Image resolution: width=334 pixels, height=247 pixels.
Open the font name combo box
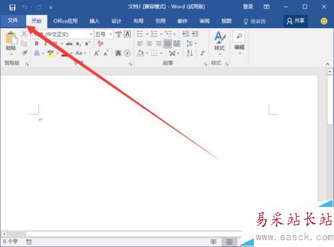[x=63, y=34]
